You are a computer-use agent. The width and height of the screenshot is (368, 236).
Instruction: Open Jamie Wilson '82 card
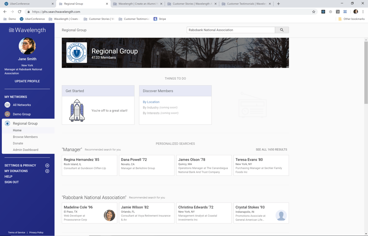click(x=147, y=213)
